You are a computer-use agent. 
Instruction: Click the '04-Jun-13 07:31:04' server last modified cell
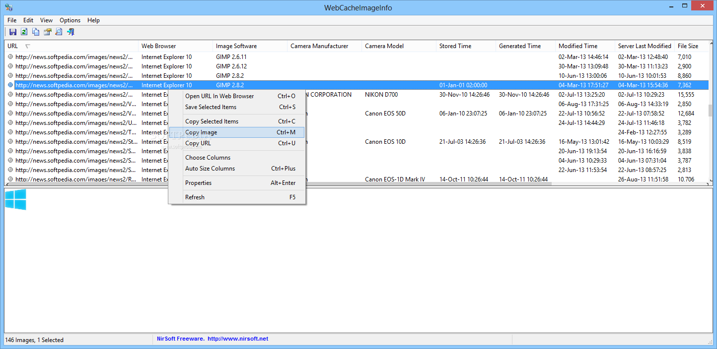tap(643, 161)
